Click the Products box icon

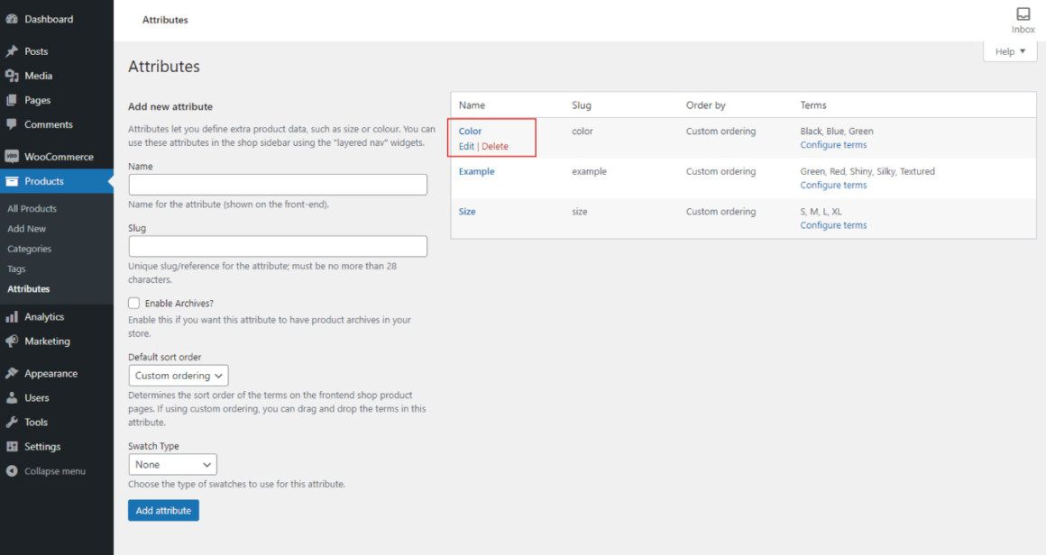point(12,181)
